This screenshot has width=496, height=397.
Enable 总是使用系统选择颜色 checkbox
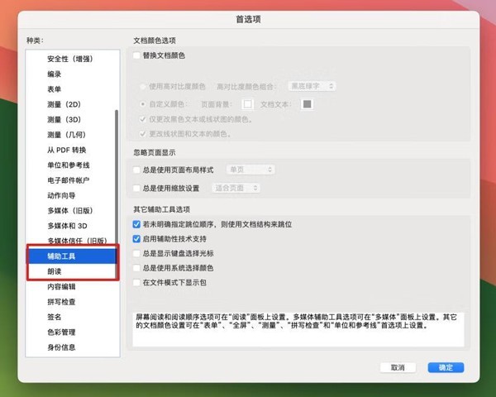coord(136,268)
